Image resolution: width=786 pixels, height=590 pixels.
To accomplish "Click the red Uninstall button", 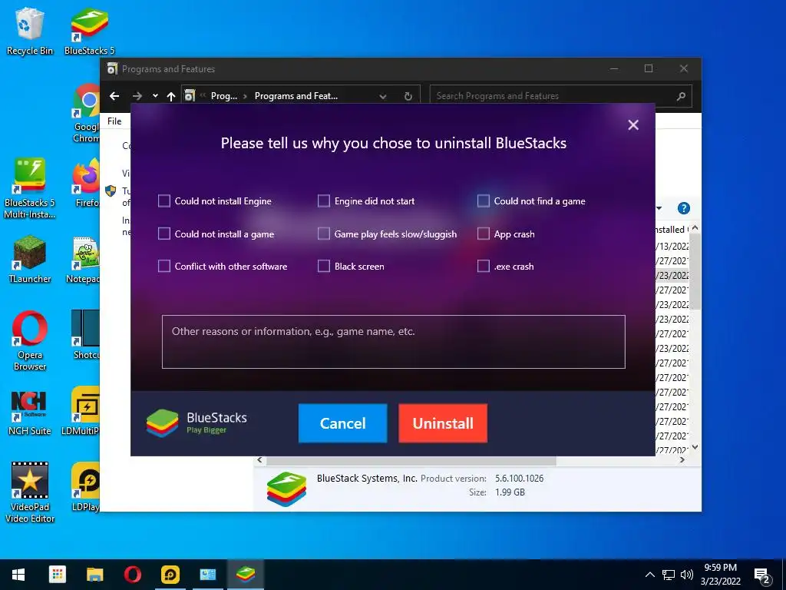I will pos(443,423).
